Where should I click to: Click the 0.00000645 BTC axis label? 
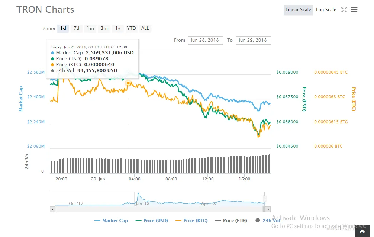(331, 72)
